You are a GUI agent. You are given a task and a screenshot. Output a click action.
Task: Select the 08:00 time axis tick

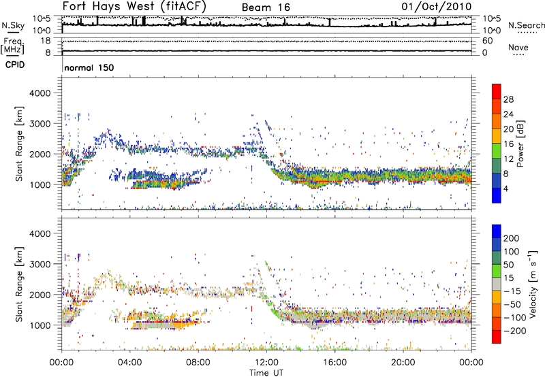coord(198,363)
